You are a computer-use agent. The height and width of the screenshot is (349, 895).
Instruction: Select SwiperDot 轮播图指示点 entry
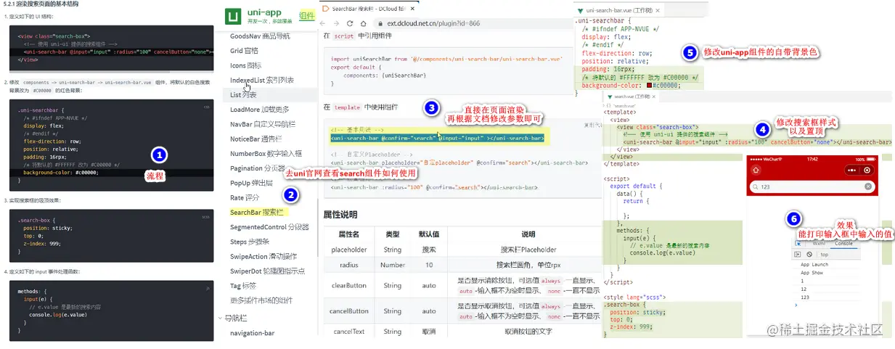267,271
